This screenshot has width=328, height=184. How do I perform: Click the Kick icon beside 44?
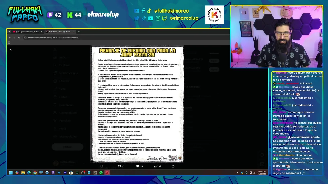pos(70,15)
